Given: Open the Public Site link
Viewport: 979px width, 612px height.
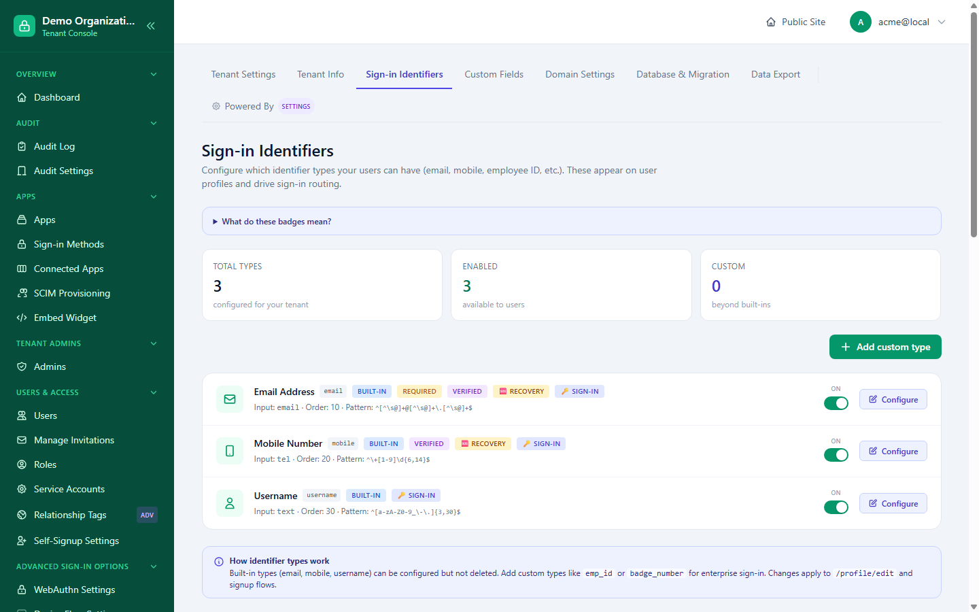Looking at the screenshot, I should point(795,22).
